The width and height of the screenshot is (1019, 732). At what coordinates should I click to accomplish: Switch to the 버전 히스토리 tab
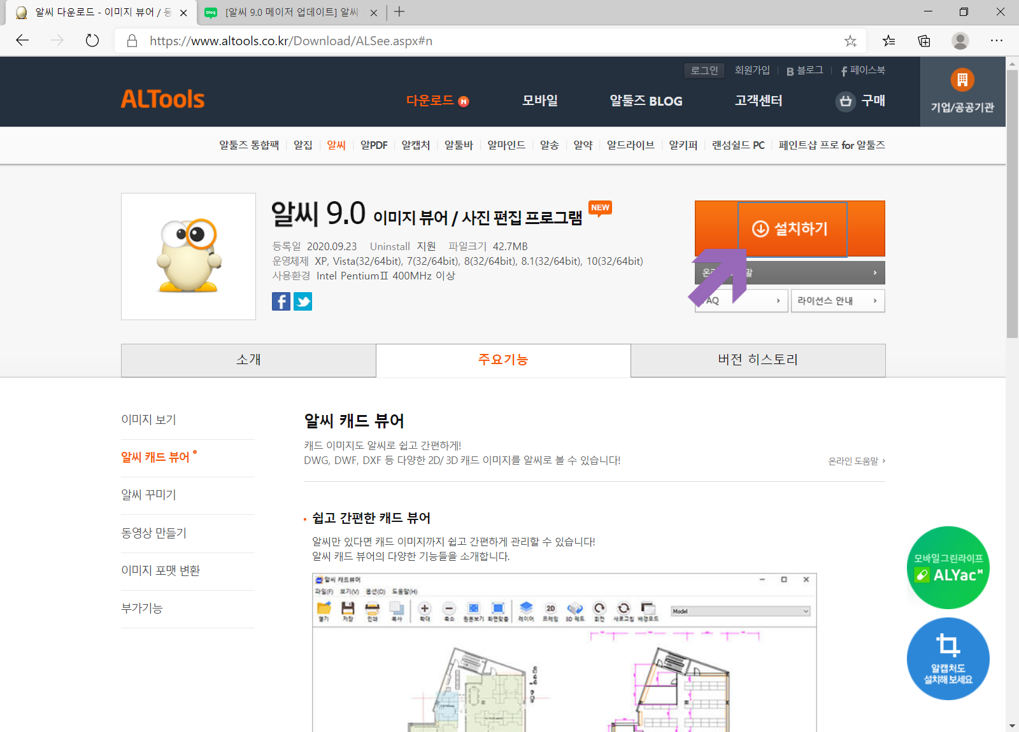tap(758, 360)
